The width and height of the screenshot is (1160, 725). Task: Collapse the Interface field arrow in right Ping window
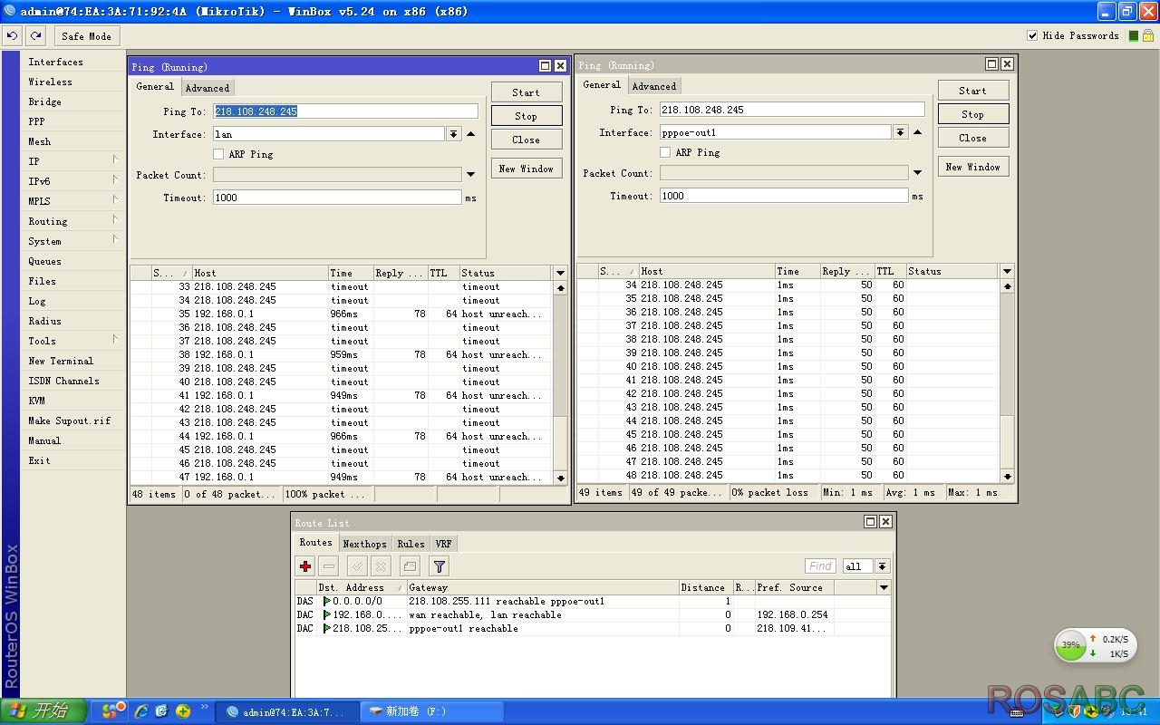coord(917,132)
